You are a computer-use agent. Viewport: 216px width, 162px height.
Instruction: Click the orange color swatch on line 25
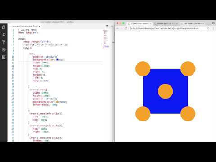point(57,102)
